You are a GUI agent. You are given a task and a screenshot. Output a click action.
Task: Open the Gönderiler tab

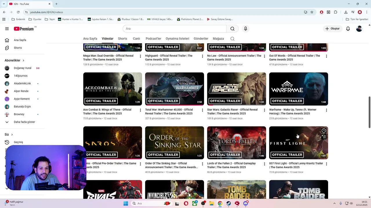201,39
